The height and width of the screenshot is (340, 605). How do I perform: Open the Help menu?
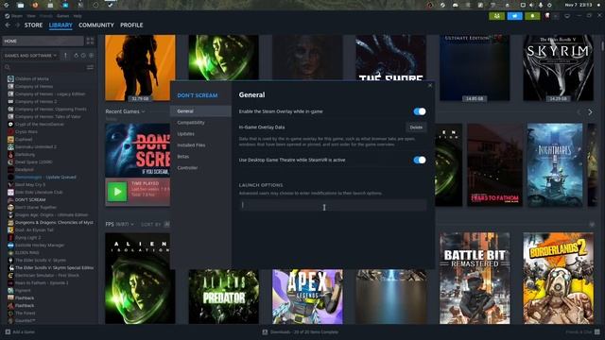[x=78, y=16]
